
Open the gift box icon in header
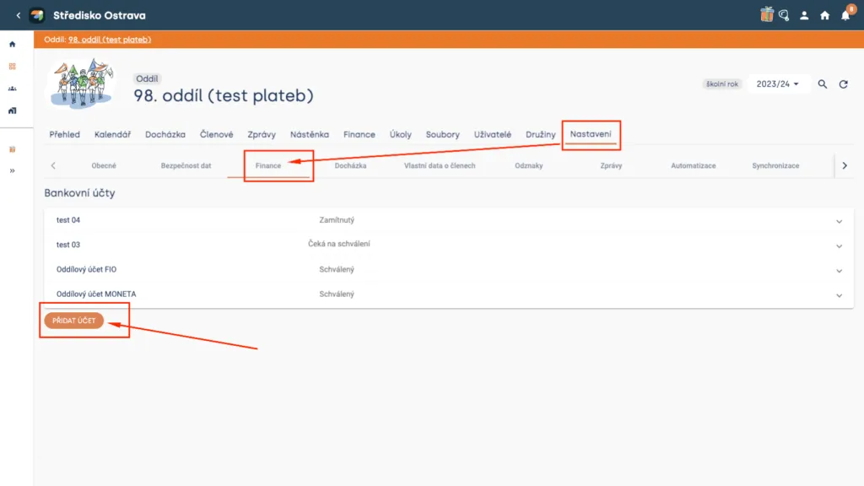[766, 15]
